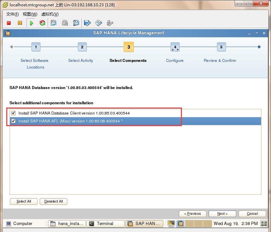Open the 文件(F) menu
271x232 pixels.
[13, 14]
